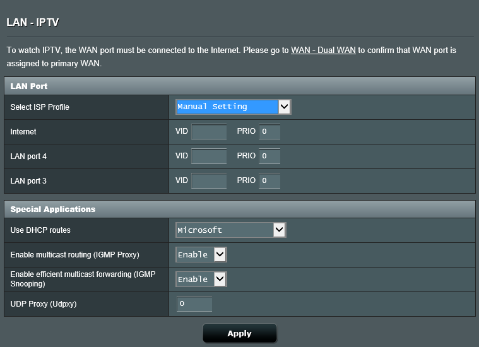479x347 pixels.
Task: Click the UDP Proxy (Udpxy) label
Action: tap(44, 305)
